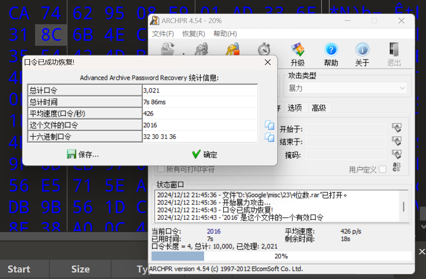Open the 关于 about info icon

(362, 50)
